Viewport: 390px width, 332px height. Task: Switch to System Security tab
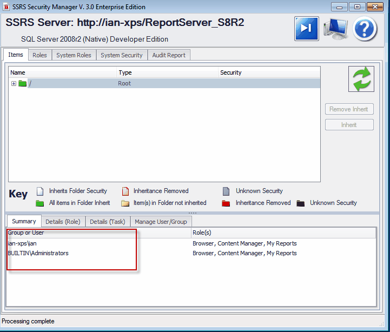pos(122,55)
